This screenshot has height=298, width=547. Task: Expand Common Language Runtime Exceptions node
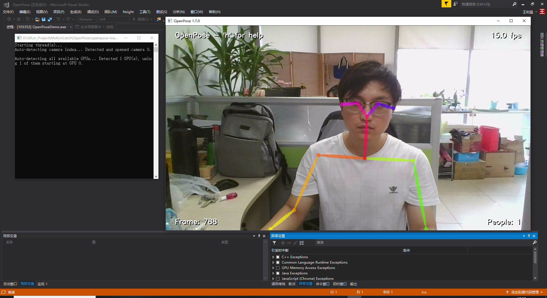273,262
